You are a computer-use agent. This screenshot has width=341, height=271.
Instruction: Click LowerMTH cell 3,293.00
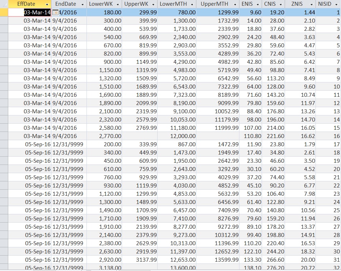pyautogui.click(x=177, y=177)
